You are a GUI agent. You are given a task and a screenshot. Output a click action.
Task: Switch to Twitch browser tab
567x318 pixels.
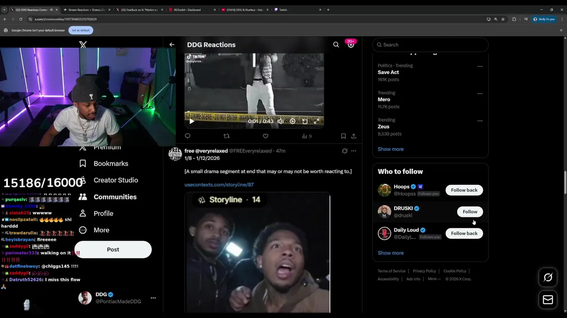(297, 10)
